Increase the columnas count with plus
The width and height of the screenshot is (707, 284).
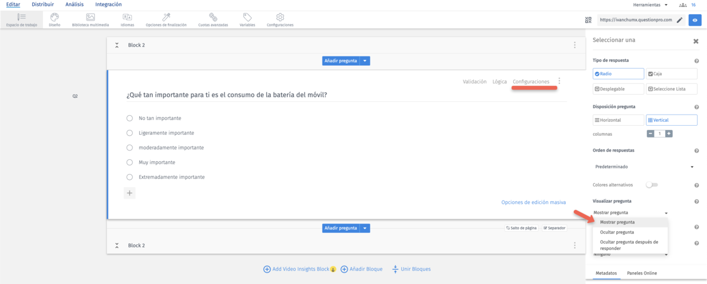(x=669, y=133)
